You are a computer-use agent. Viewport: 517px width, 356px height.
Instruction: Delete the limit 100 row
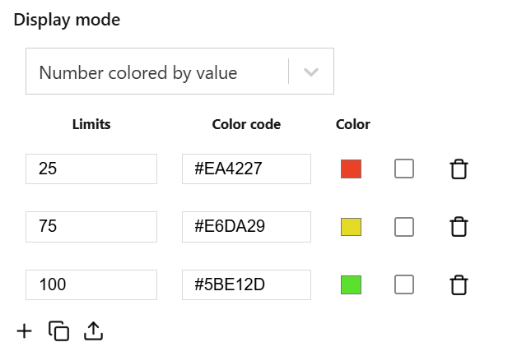459,285
